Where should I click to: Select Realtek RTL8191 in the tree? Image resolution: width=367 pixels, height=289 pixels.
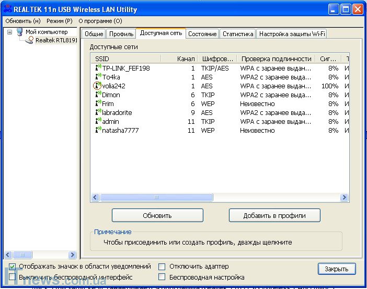(56, 40)
